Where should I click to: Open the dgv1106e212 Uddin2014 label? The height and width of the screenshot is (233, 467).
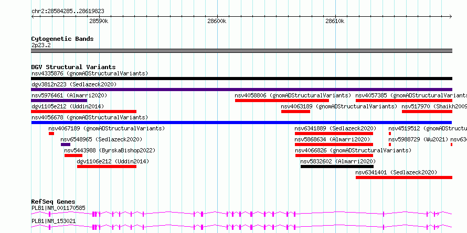pos(113,161)
